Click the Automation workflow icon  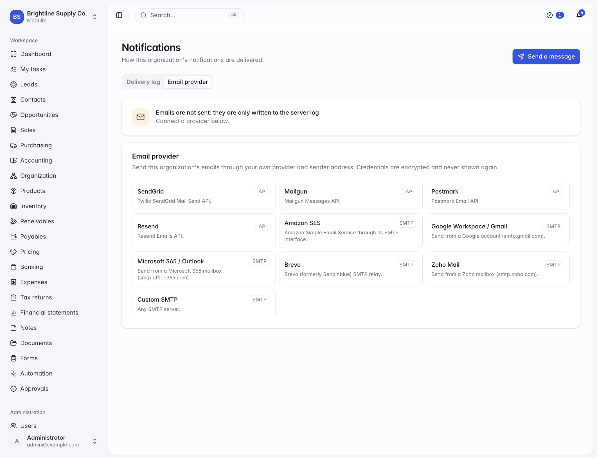pos(13,373)
